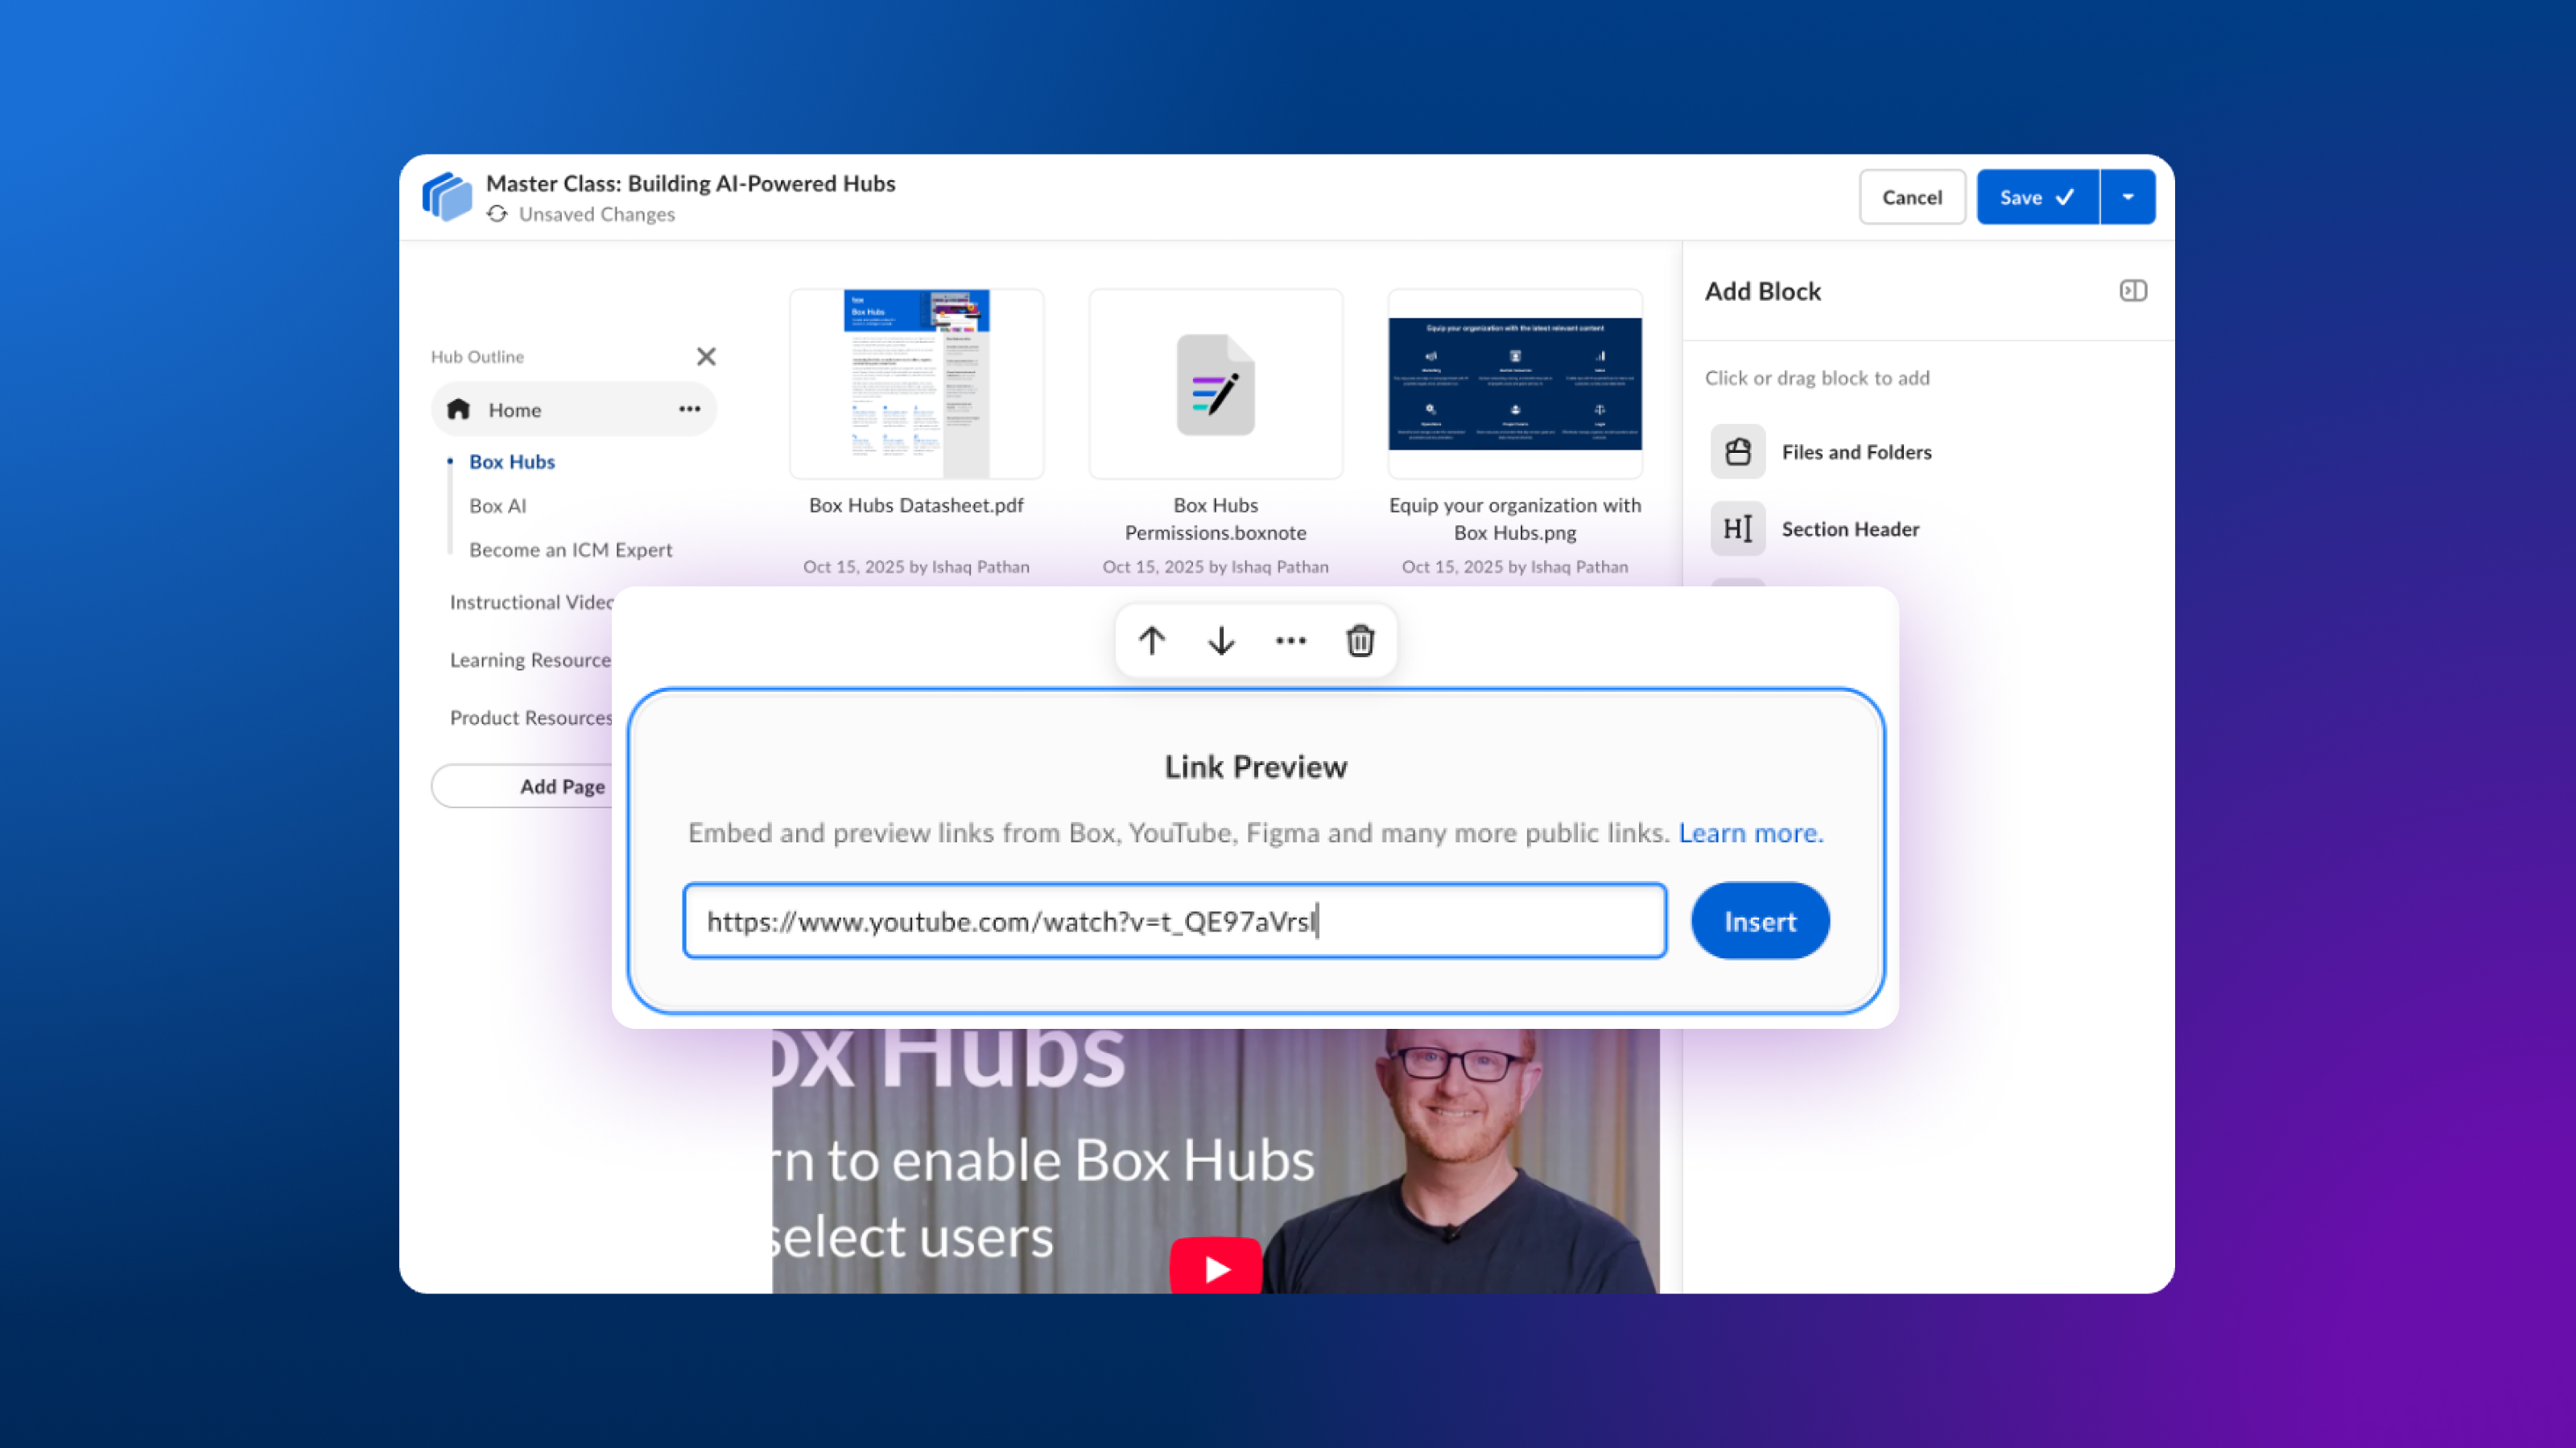Click the Cancel button

coord(1911,197)
